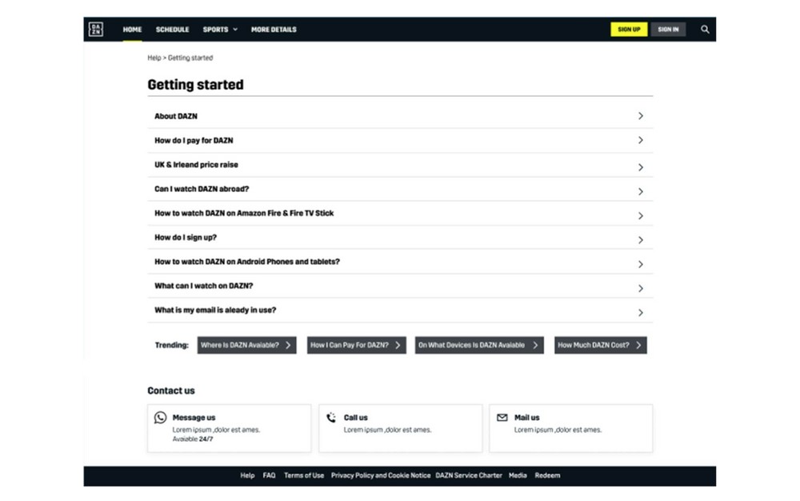
Task: Click the DAZN logo icon
Action: [96, 29]
